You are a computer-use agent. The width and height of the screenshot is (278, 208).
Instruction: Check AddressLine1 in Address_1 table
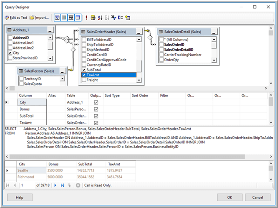[x=10, y=43]
